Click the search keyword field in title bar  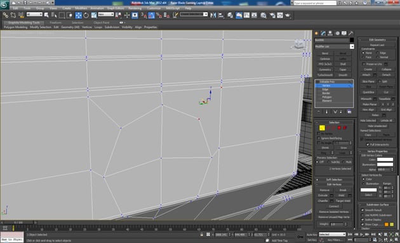[315, 3]
